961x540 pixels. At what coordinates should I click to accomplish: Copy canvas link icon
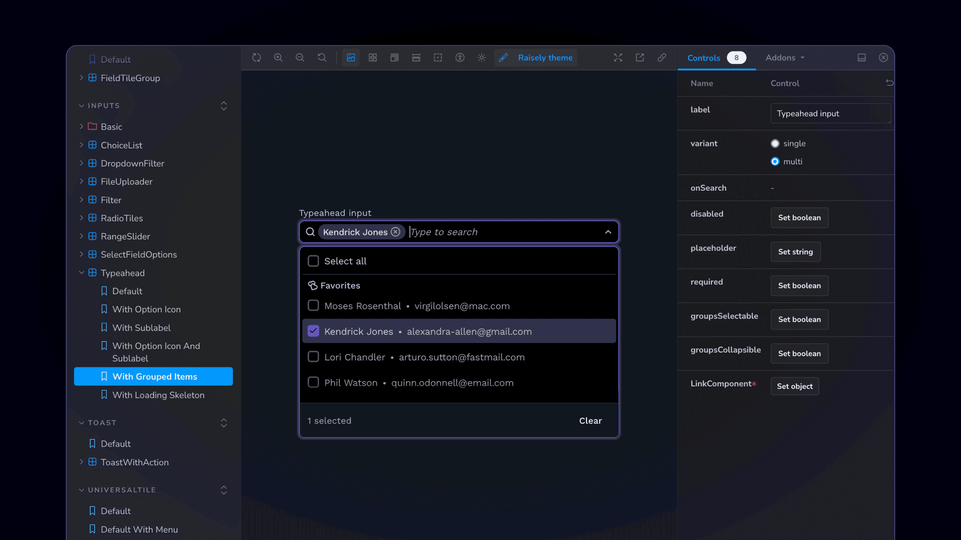(662, 58)
